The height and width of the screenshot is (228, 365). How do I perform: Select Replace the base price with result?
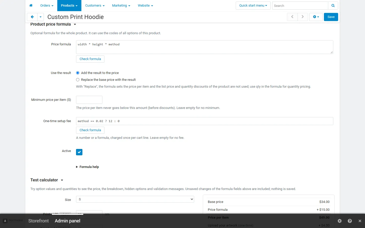click(x=78, y=80)
